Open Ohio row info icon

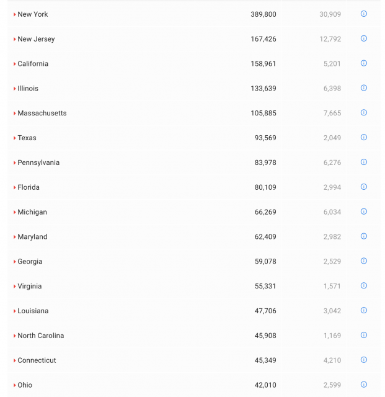[364, 385]
